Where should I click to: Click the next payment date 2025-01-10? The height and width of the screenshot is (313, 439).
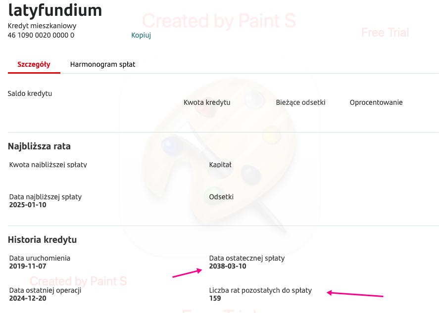(x=28, y=205)
